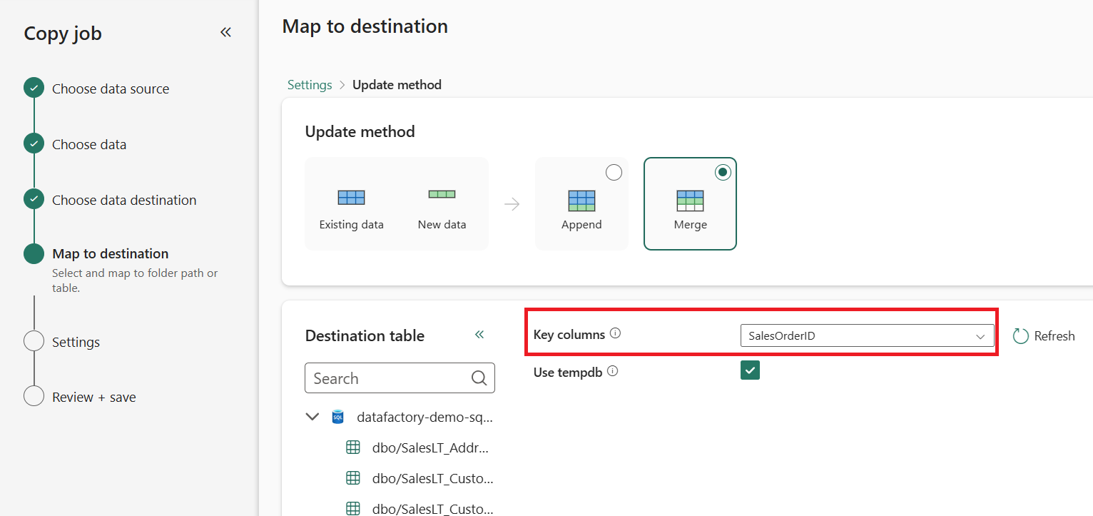This screenshot has height=516, width=1093.
Task: Select the Merge radio button
Action: 723,173
